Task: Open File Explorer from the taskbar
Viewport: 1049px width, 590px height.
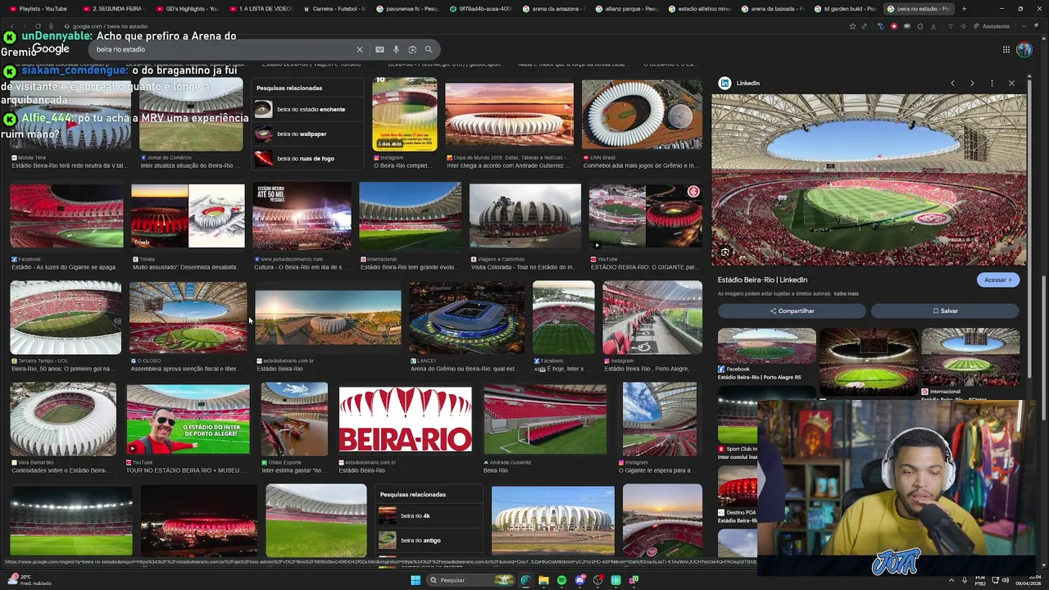Action: [543, 580]
